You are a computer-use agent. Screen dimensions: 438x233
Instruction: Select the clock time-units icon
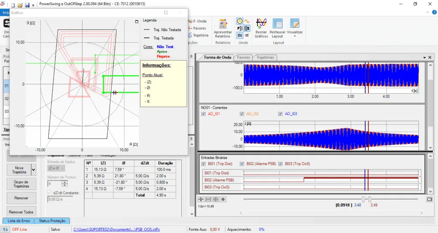coord(240,21)
